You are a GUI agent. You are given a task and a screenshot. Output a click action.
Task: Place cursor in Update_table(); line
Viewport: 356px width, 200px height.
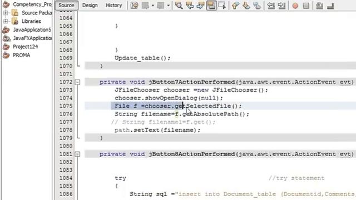click(142, 58)
